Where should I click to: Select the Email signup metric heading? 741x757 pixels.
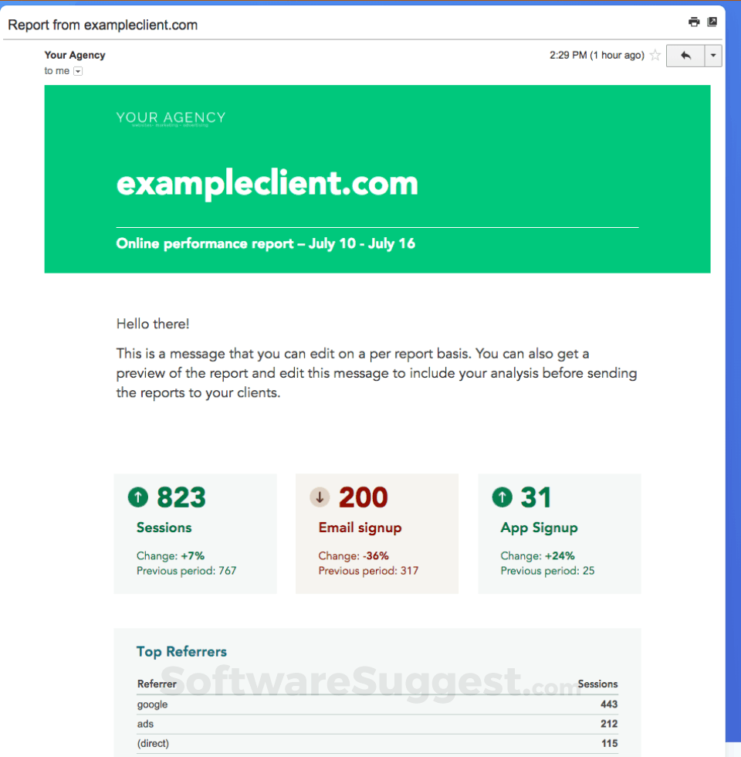(x=360, y=528)
